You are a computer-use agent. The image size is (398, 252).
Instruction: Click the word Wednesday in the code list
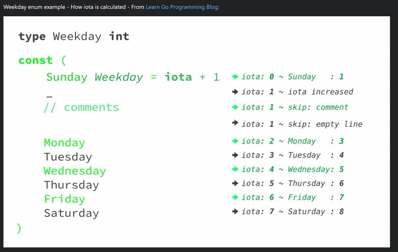coord(75,171)
